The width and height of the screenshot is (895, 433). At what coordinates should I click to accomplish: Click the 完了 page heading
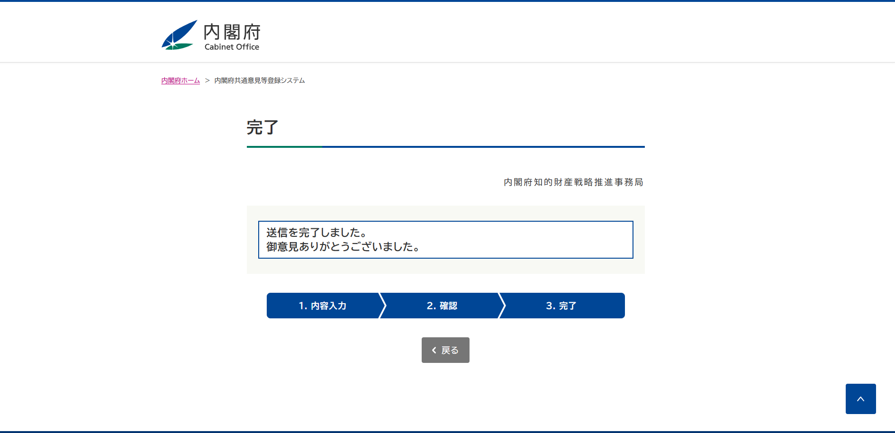click(x=262, y=127)
